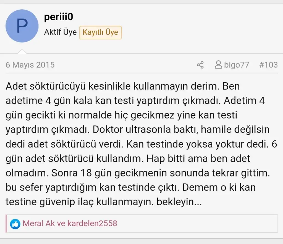Open the 6 Mayıs 2015 post date link
283x244 pixels.
[30, 65]
